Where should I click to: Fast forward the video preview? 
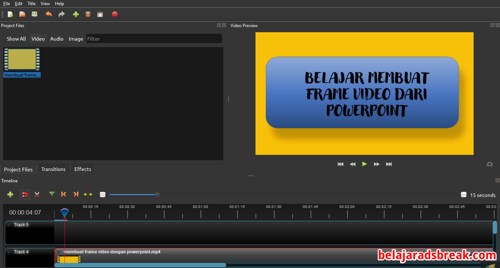tap(376, 164)
